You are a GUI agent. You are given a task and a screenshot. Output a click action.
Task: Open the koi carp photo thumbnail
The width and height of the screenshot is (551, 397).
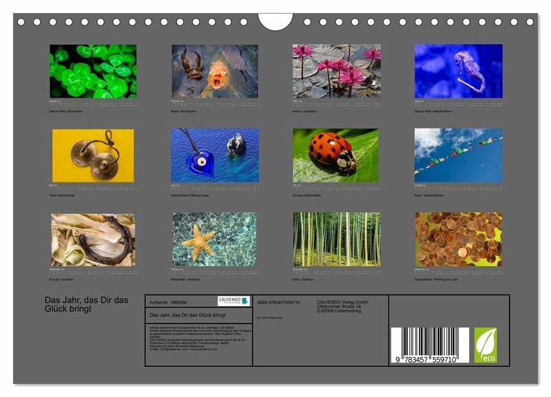pos(215,72)
